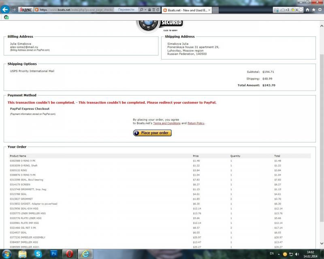
Task: Open the Return Policy link
Action: pyautogui.click(x=196, y=123)
